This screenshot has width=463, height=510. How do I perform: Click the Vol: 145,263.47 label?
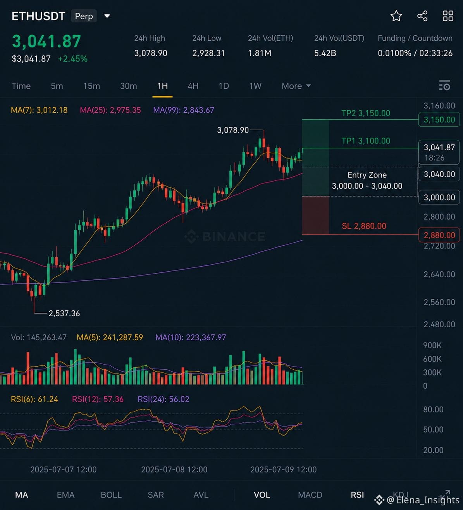pyautogui.click(x=39, y=338)
